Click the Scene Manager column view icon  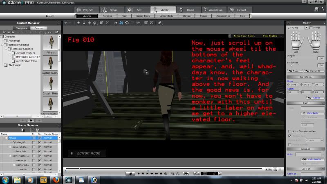[x=23, y=130]
